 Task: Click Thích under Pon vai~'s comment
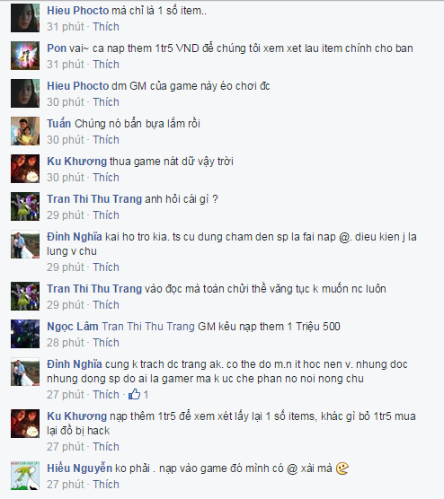[106, 65]
